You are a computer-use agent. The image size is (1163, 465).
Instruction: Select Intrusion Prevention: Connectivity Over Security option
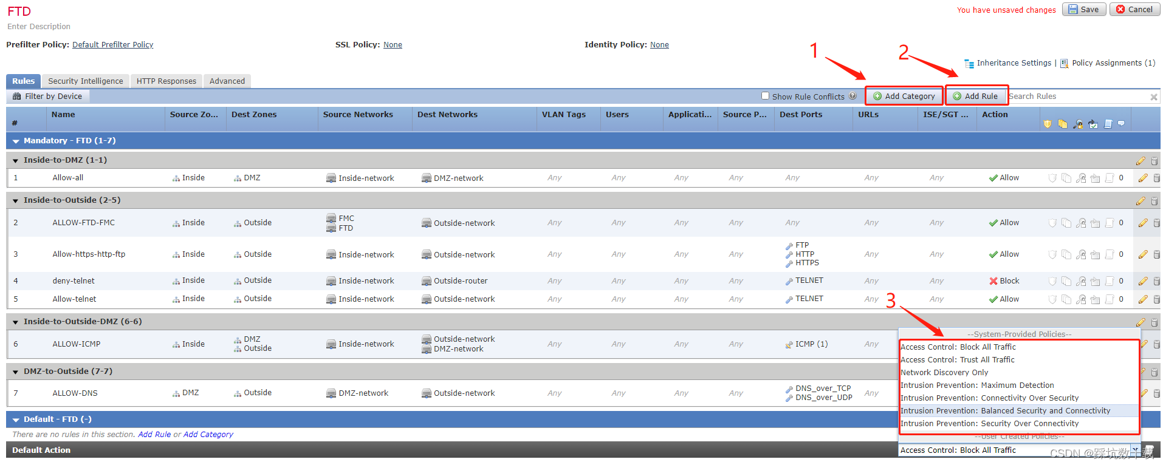tap(1019, 398)
